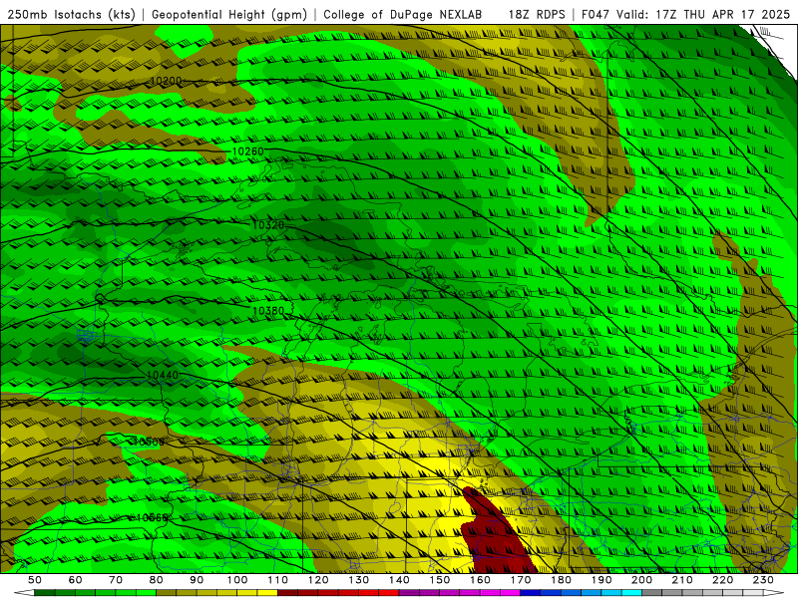Click the 'F047' forecast hour label

(596, 14)
